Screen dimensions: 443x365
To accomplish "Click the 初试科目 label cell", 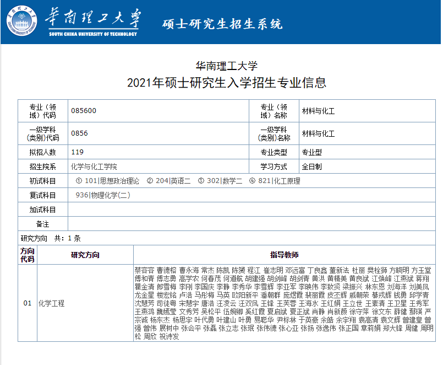I will tap(43, 181).
